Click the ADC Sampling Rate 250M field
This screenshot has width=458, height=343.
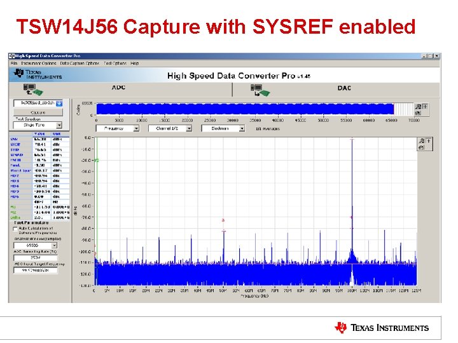click(36, 258)
